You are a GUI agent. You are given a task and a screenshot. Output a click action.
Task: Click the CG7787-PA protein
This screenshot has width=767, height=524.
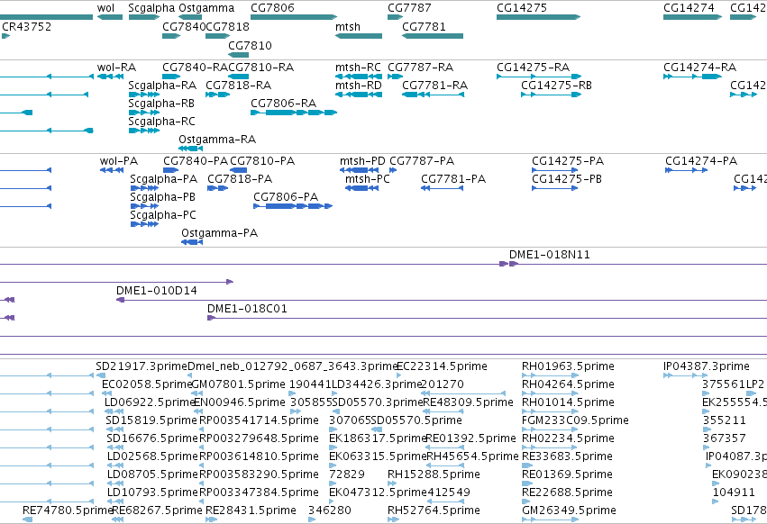(x=393, y=170)
